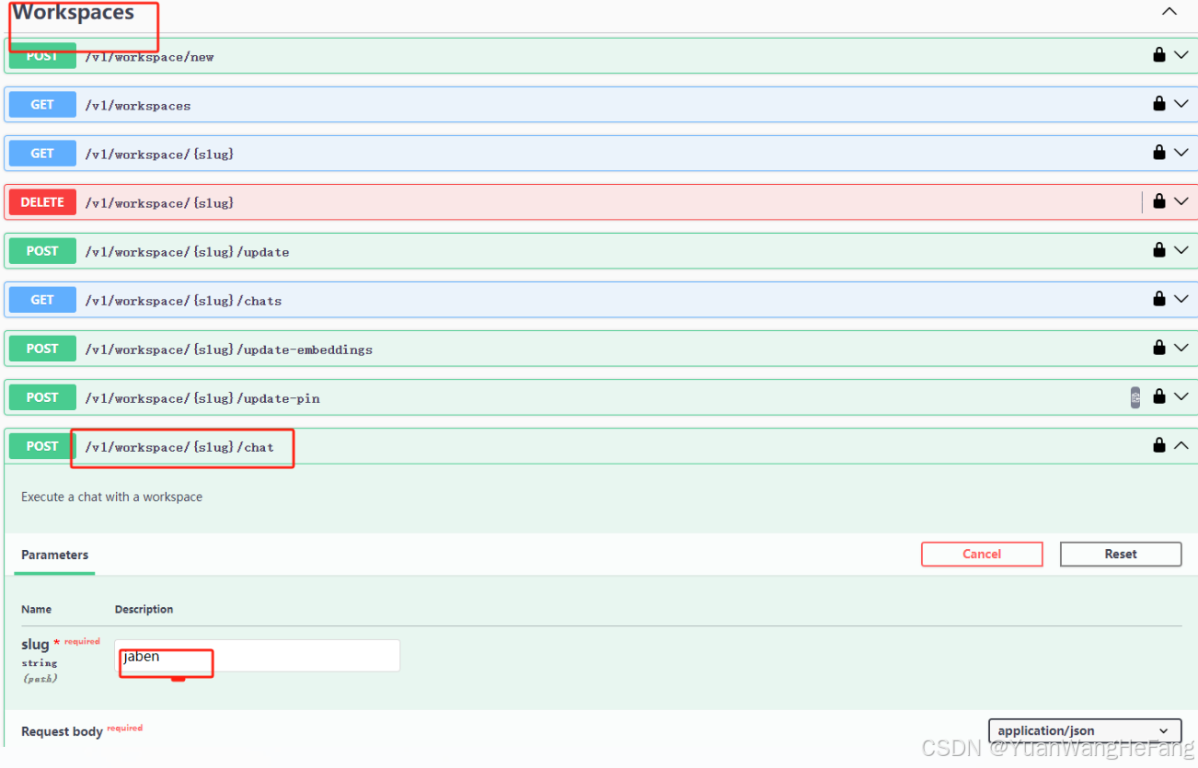Expand the /v1/workspace/{slug}/chats row chevron
The height and width of the screenshot is (768, 1198).
pos(1181,299)
